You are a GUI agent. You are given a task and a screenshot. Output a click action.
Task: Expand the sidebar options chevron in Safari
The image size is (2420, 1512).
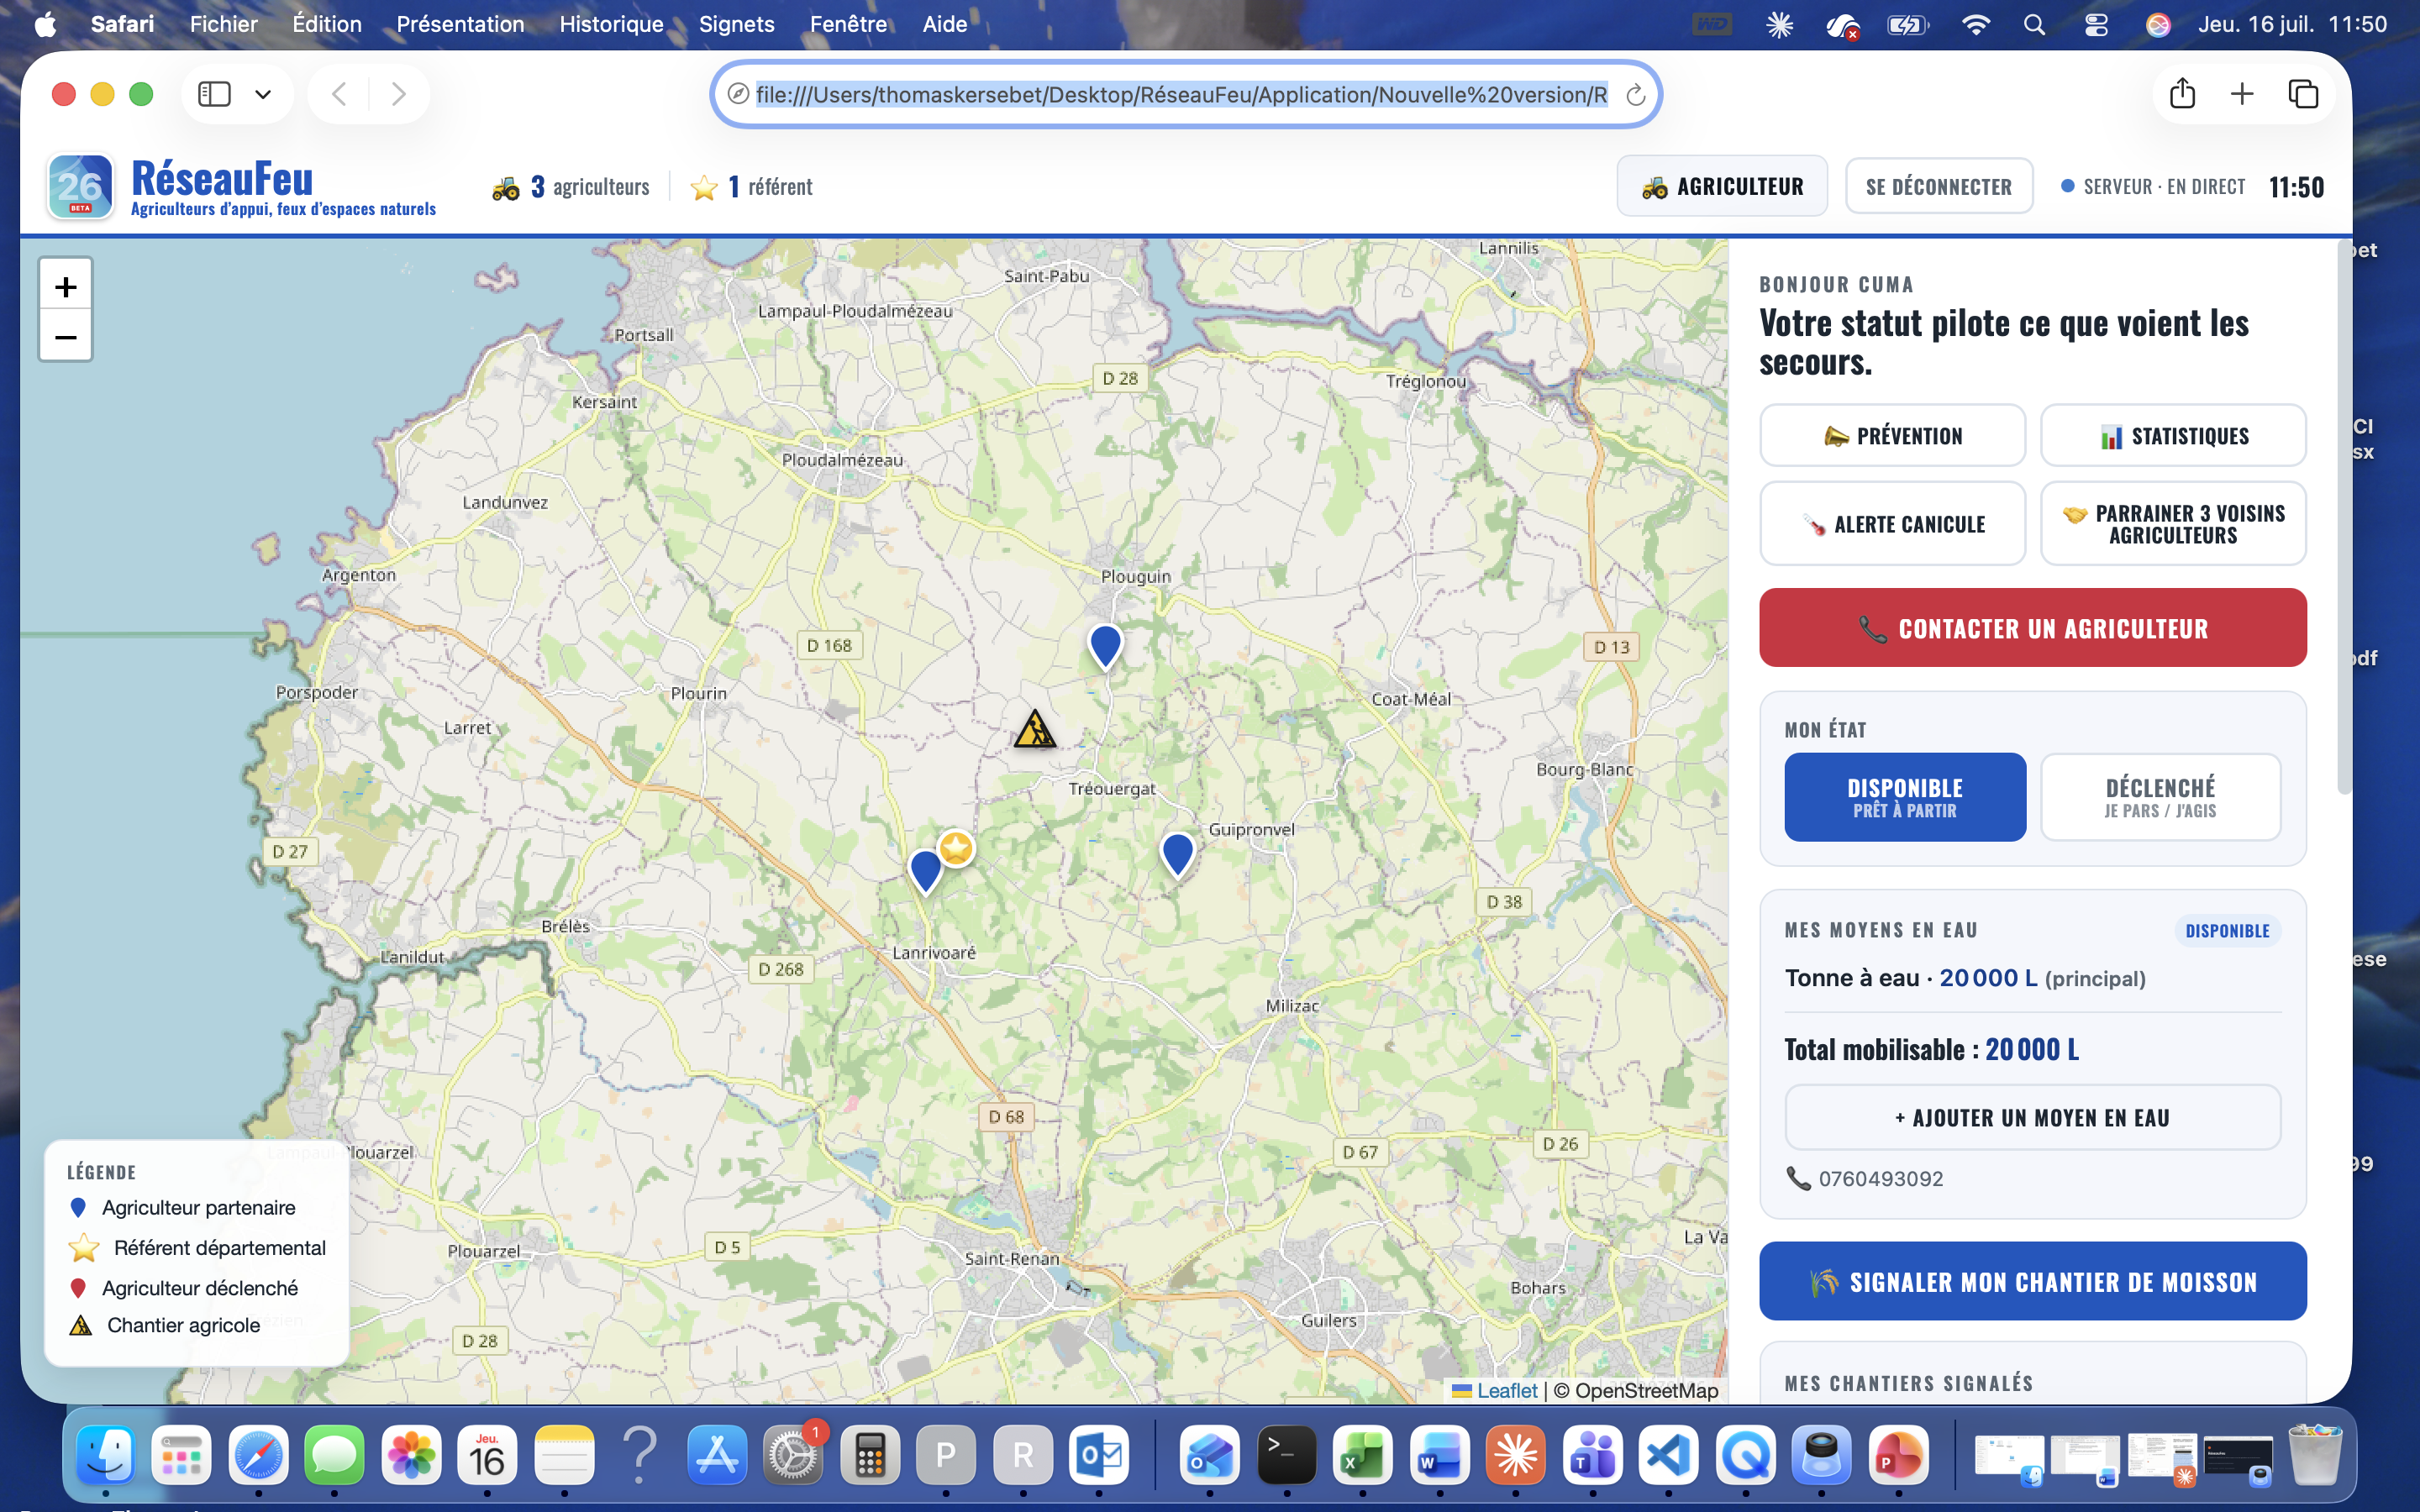pyautogui.click(x=263, y=94)
